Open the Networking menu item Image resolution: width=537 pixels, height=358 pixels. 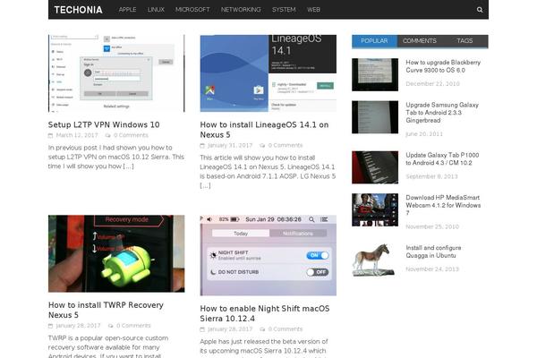pyautogui.click(x=241, y=10)
